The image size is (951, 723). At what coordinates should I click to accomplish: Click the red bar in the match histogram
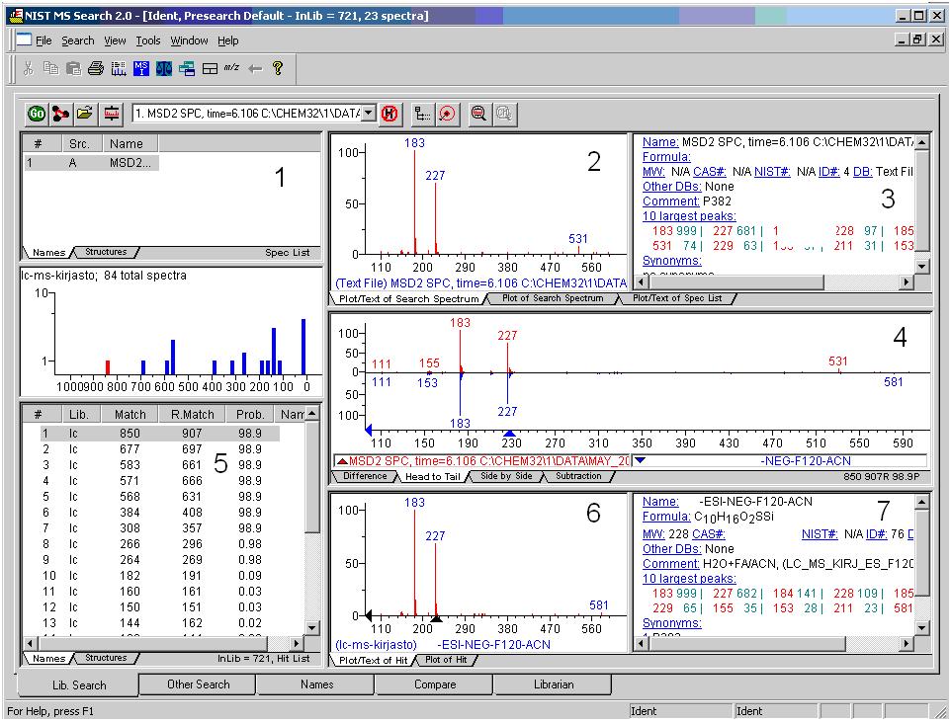108,367
